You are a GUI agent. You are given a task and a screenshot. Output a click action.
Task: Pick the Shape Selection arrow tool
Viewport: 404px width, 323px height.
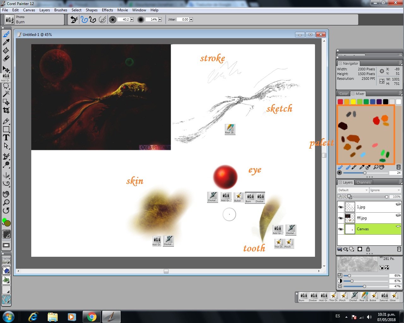pyautogui.click(x=6, y=146)
